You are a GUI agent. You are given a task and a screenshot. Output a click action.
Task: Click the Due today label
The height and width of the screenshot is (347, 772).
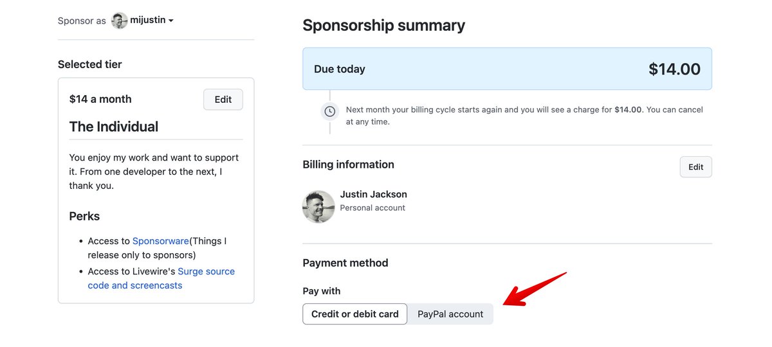pos(340,69)
